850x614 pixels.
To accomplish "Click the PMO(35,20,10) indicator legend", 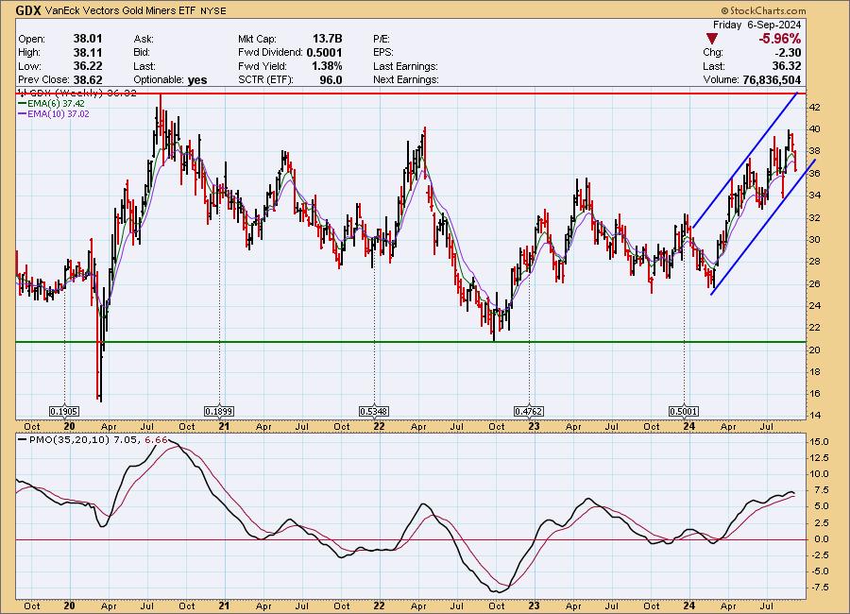I will 78,440.
